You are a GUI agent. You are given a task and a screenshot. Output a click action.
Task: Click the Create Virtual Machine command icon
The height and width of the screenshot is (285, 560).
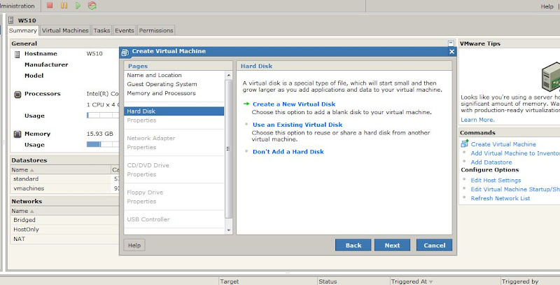point(465,144)
